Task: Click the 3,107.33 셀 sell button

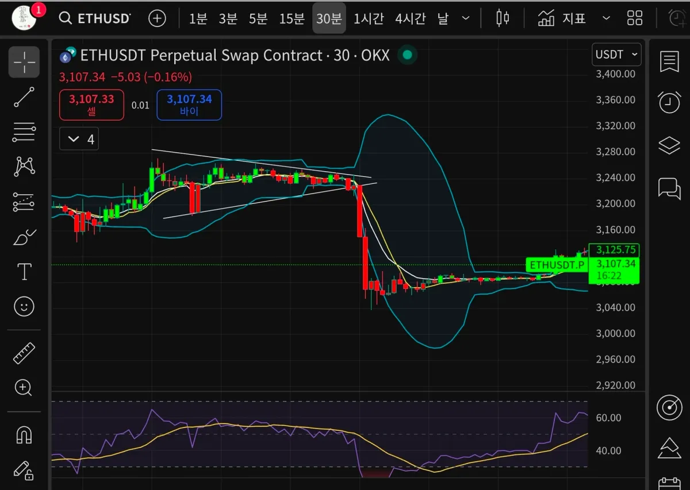Action: click(x=91, y=105)
